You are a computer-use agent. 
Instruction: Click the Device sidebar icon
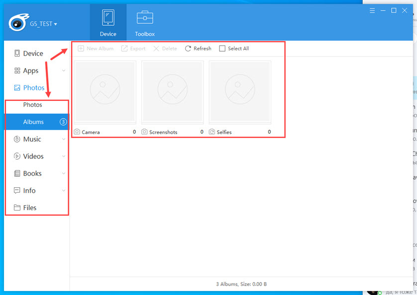coord(17,53)
